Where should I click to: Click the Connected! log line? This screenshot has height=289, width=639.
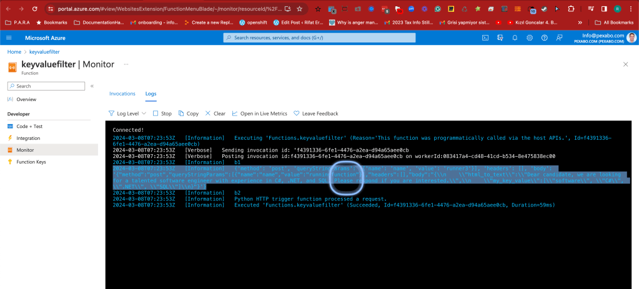pyautogui.click(x=129, y=130)
